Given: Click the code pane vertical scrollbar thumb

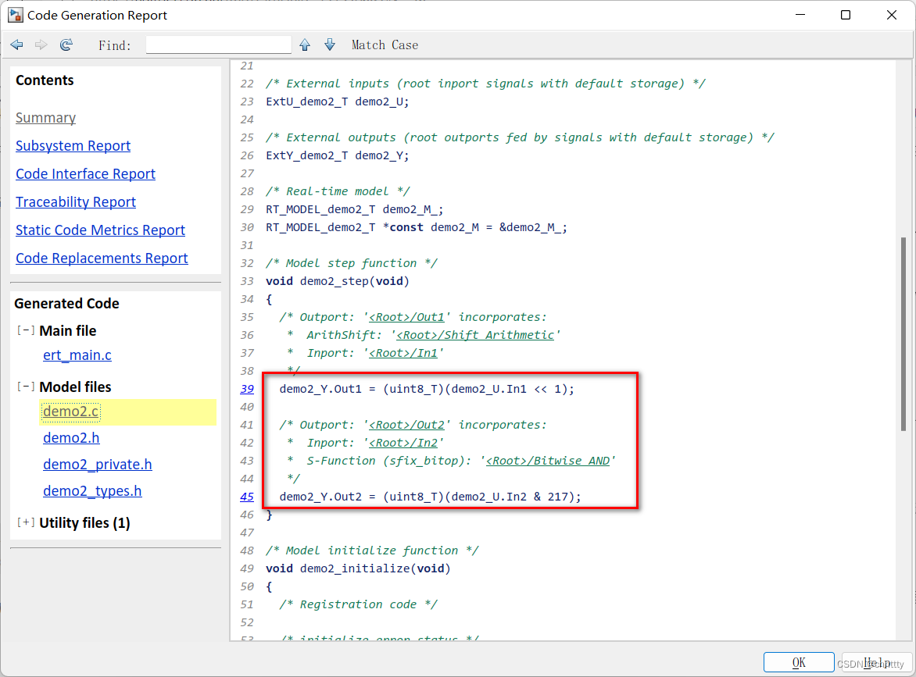Looking at the screenshot, I should click(903, 334).
